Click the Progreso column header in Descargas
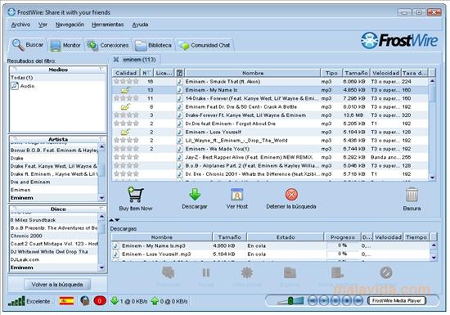450x315 pixels. pyautogui.click(x=342, y=237)
